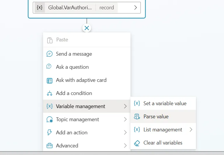Screen dimensions: 224x155
Task: Click the Clear all variables eraser icon
Action: (x=137, y=143)
